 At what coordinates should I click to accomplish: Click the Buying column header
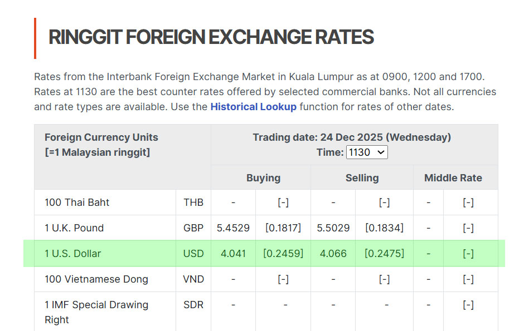coord(263,178)
